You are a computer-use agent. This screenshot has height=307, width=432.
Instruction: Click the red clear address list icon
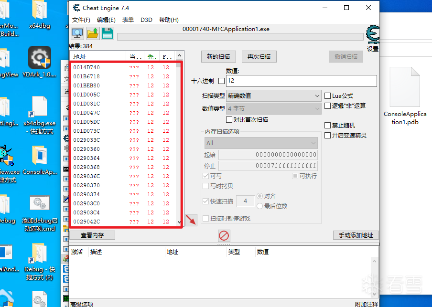224,236
